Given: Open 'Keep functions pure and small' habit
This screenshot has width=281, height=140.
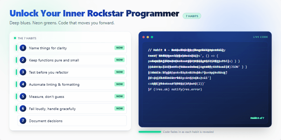Looking at the screenshot, I should coord(72,60).
